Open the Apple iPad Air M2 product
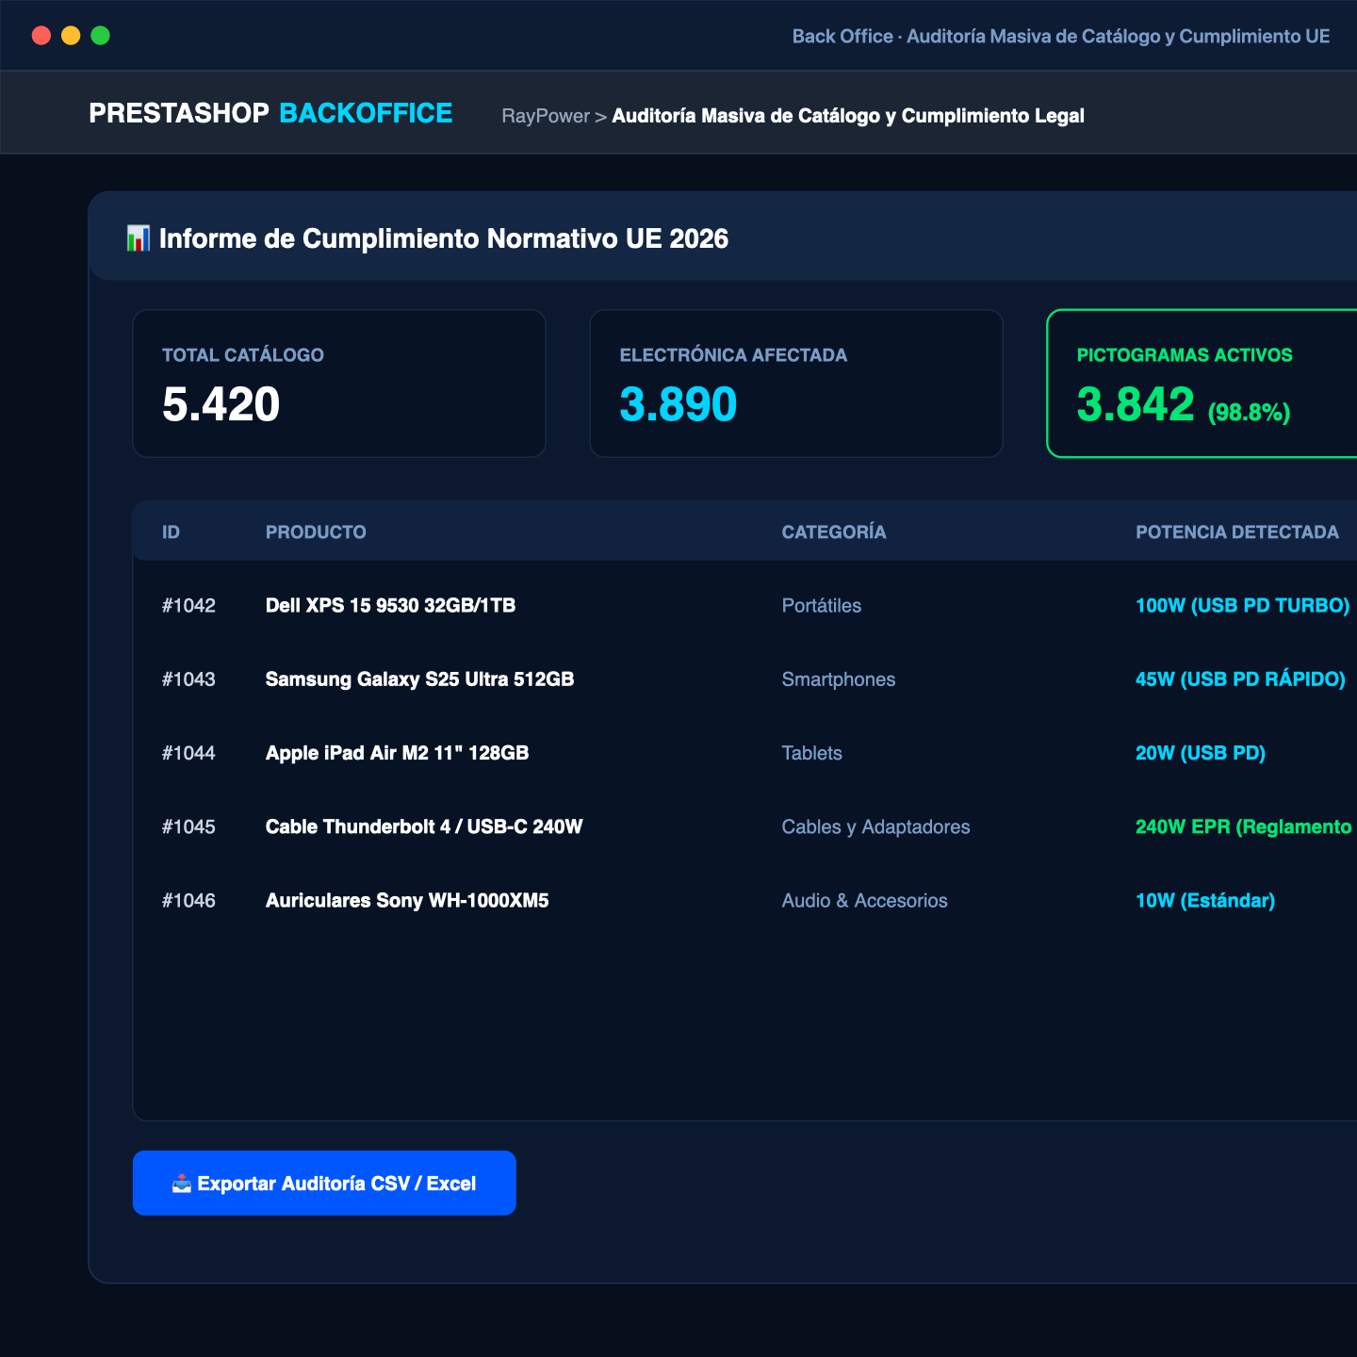Viewport: 1357px width, 1357px height. click(x=397, y=753)
